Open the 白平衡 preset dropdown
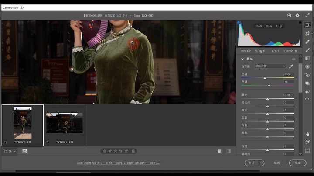Viewport: 314px width, 176px height. [x=270, y=66]
